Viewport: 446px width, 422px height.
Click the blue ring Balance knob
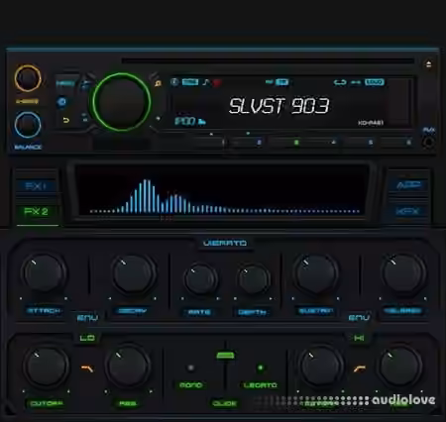point(28,125)
